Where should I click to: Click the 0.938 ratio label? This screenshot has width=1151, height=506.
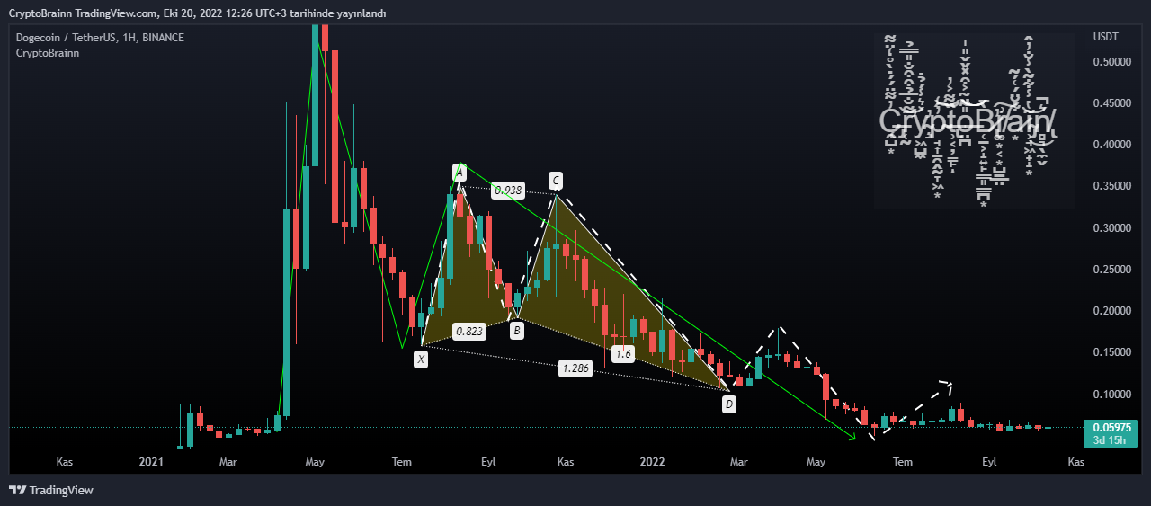click(508, 191)
